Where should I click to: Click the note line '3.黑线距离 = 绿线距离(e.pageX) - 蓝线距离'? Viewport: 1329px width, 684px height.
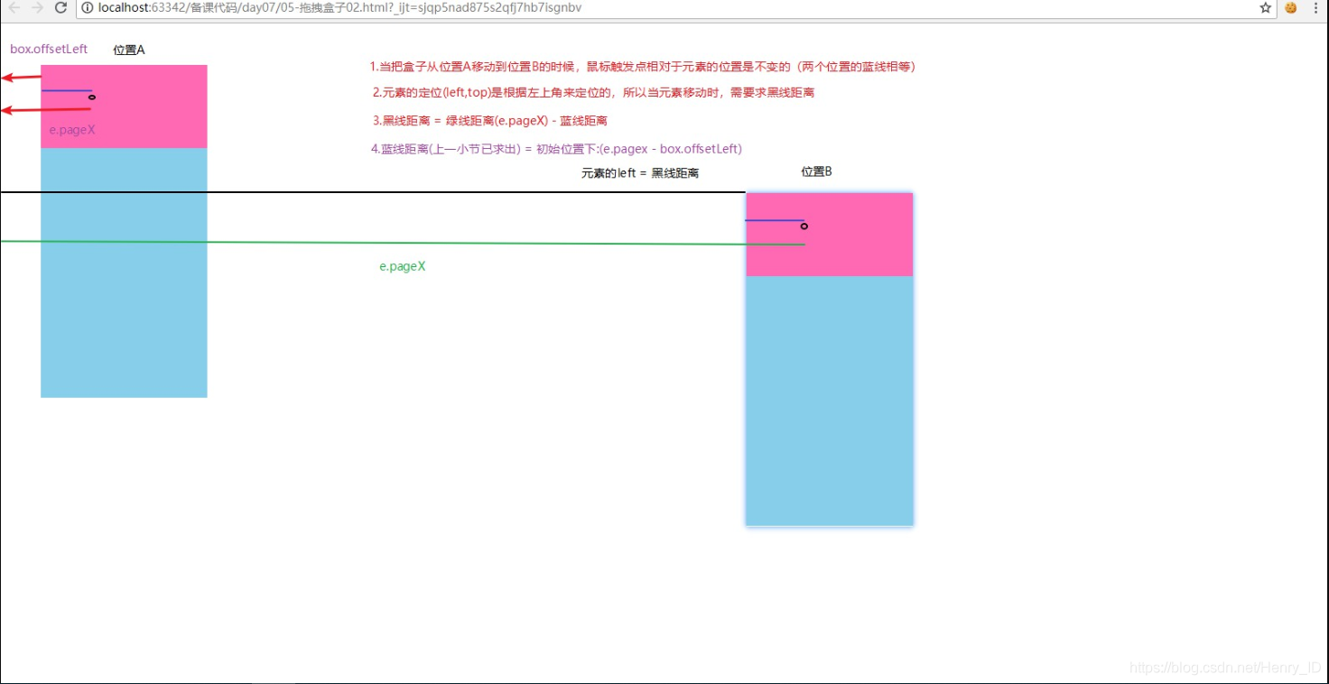pos(489,120)
